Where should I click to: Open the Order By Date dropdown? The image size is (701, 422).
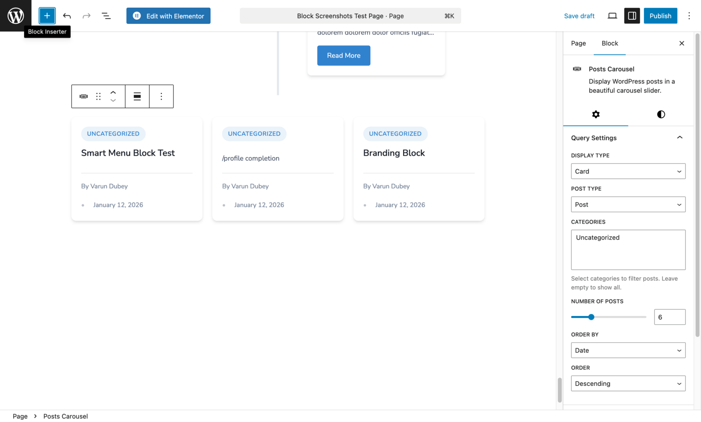tap(628, 350)
